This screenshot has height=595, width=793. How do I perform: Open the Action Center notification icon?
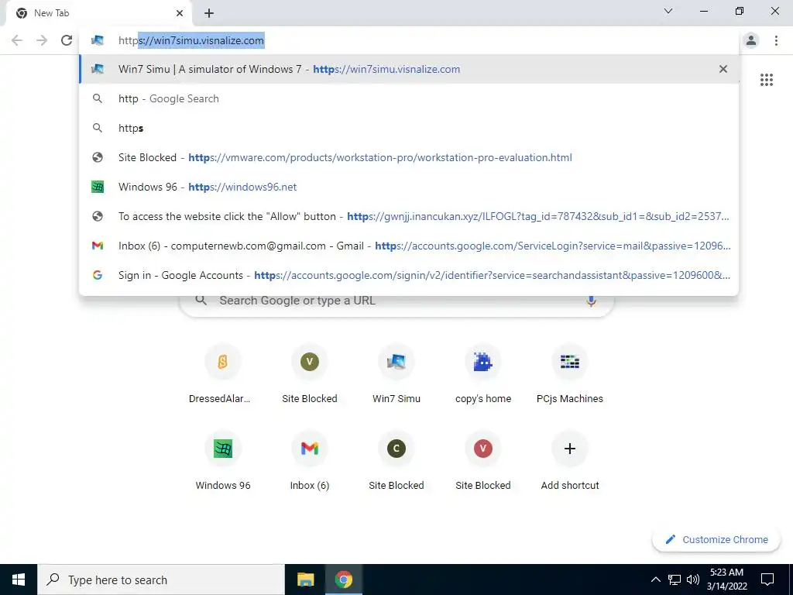pos(767,580)
